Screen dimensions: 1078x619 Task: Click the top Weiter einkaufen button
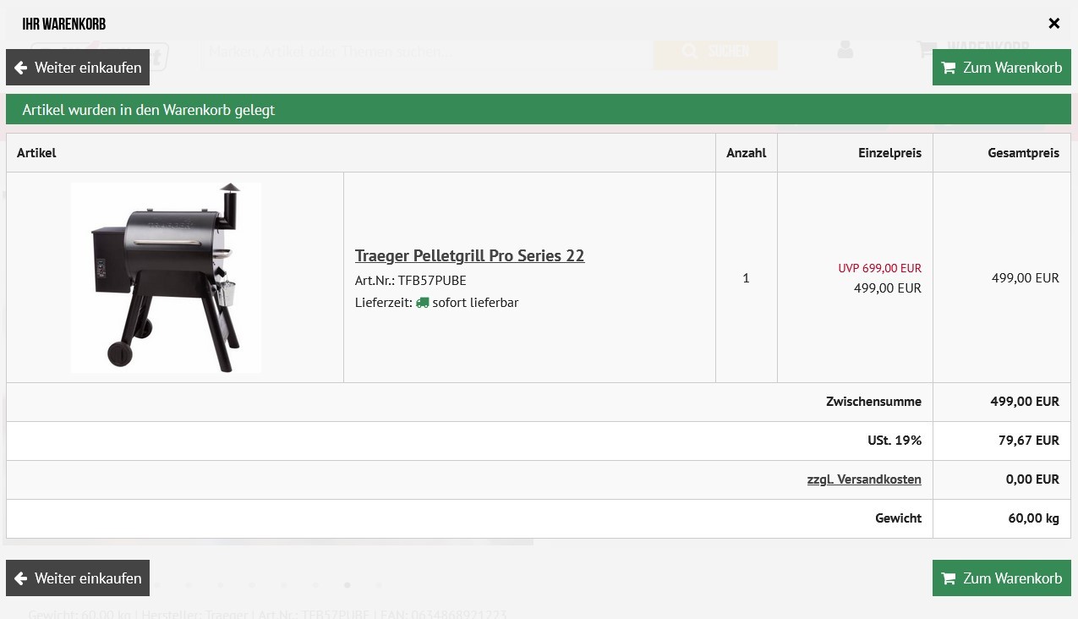[78, 68]
